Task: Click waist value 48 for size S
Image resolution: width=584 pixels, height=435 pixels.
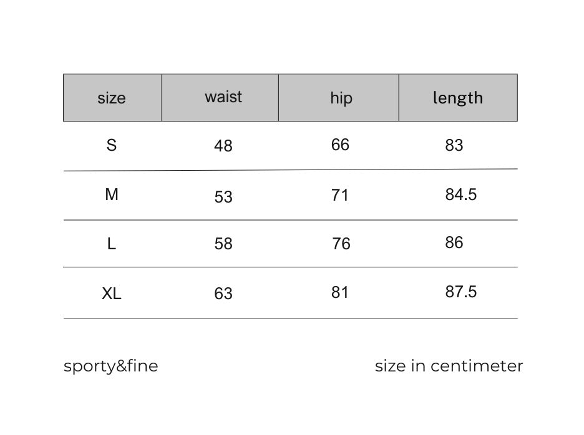Action: pos(223,146)
